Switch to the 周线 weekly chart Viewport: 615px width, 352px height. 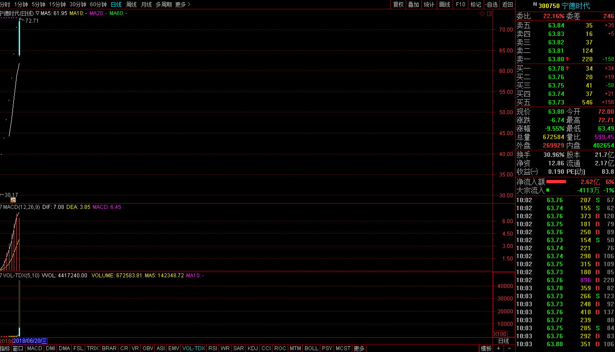click(x=131, y=4)
